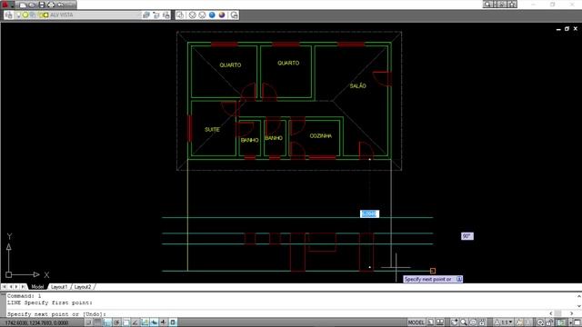Toggle Dynamic UCS in status bar
The width and height of the screenshot is (582, 327).
tap(145, 322)
